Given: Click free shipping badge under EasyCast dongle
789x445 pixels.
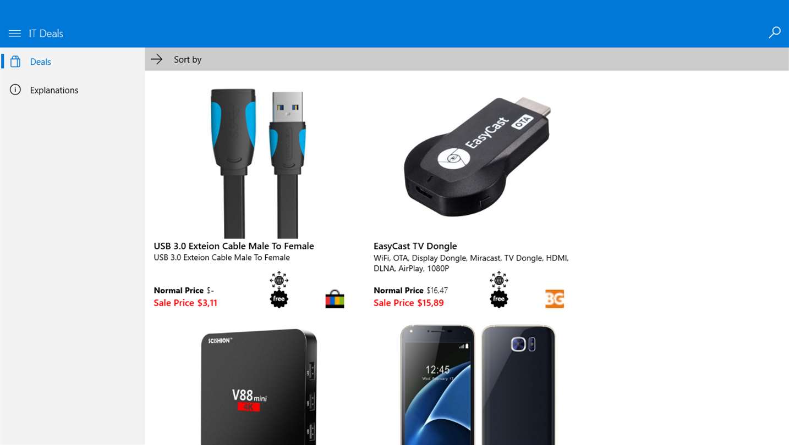Looking at the screenshot, I should tap(499, 290).
